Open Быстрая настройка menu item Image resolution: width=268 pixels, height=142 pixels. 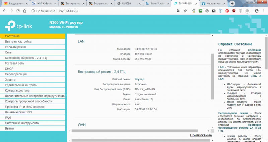click(32, 41)
